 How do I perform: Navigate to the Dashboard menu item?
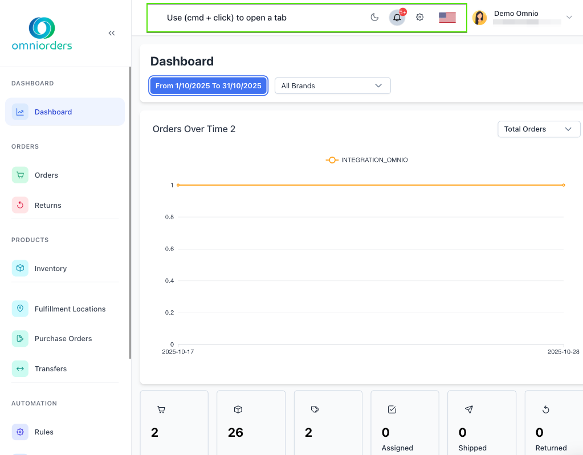coord(54,112)
